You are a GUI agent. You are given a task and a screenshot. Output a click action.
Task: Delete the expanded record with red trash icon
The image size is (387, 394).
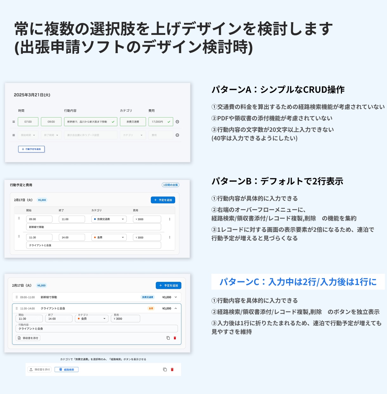pyautogui.click(x=175, y=338)
